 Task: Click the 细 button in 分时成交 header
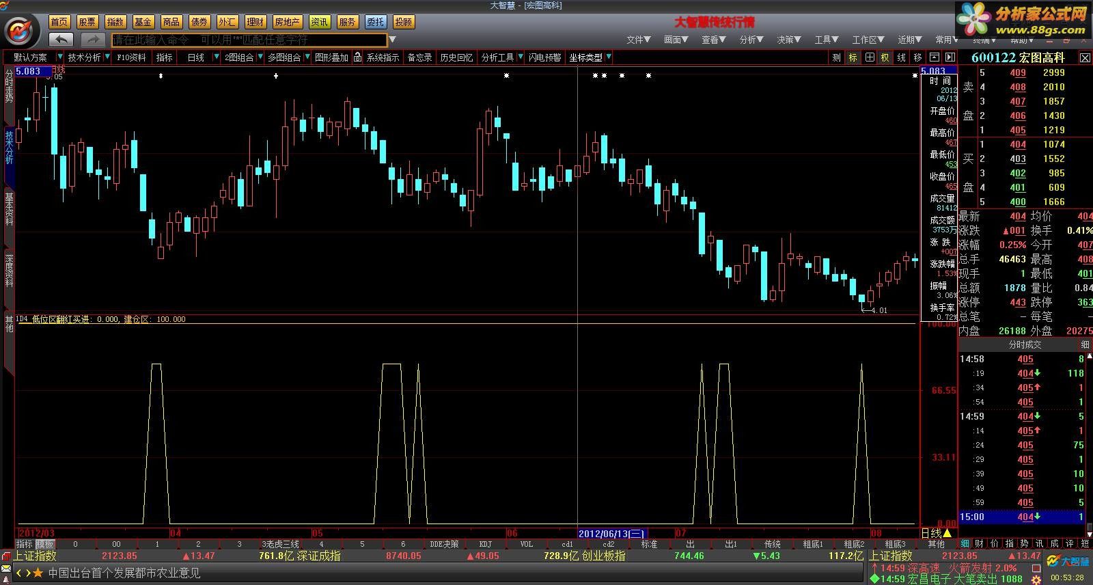pyautogui.click(x=1085, y=345)
